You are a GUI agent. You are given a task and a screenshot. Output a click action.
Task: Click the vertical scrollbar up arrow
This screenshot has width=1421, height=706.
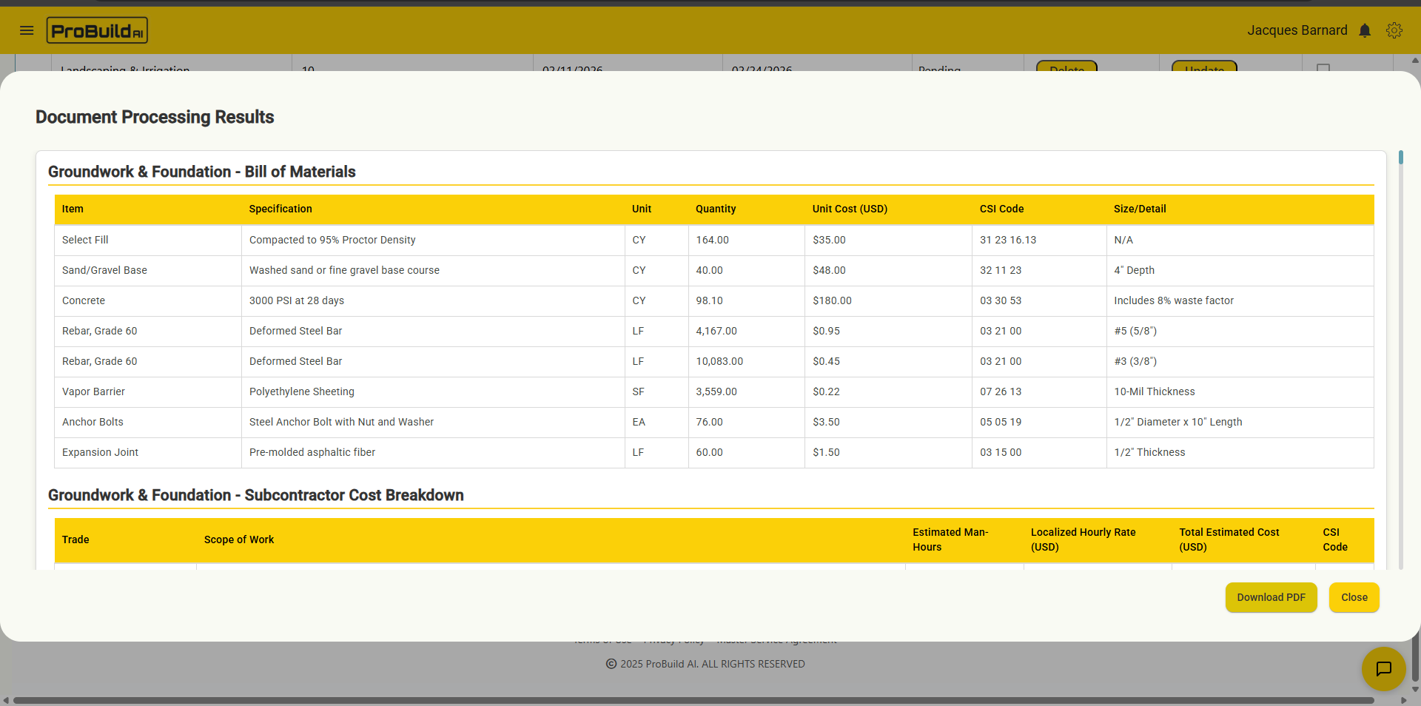[1414, 60]
